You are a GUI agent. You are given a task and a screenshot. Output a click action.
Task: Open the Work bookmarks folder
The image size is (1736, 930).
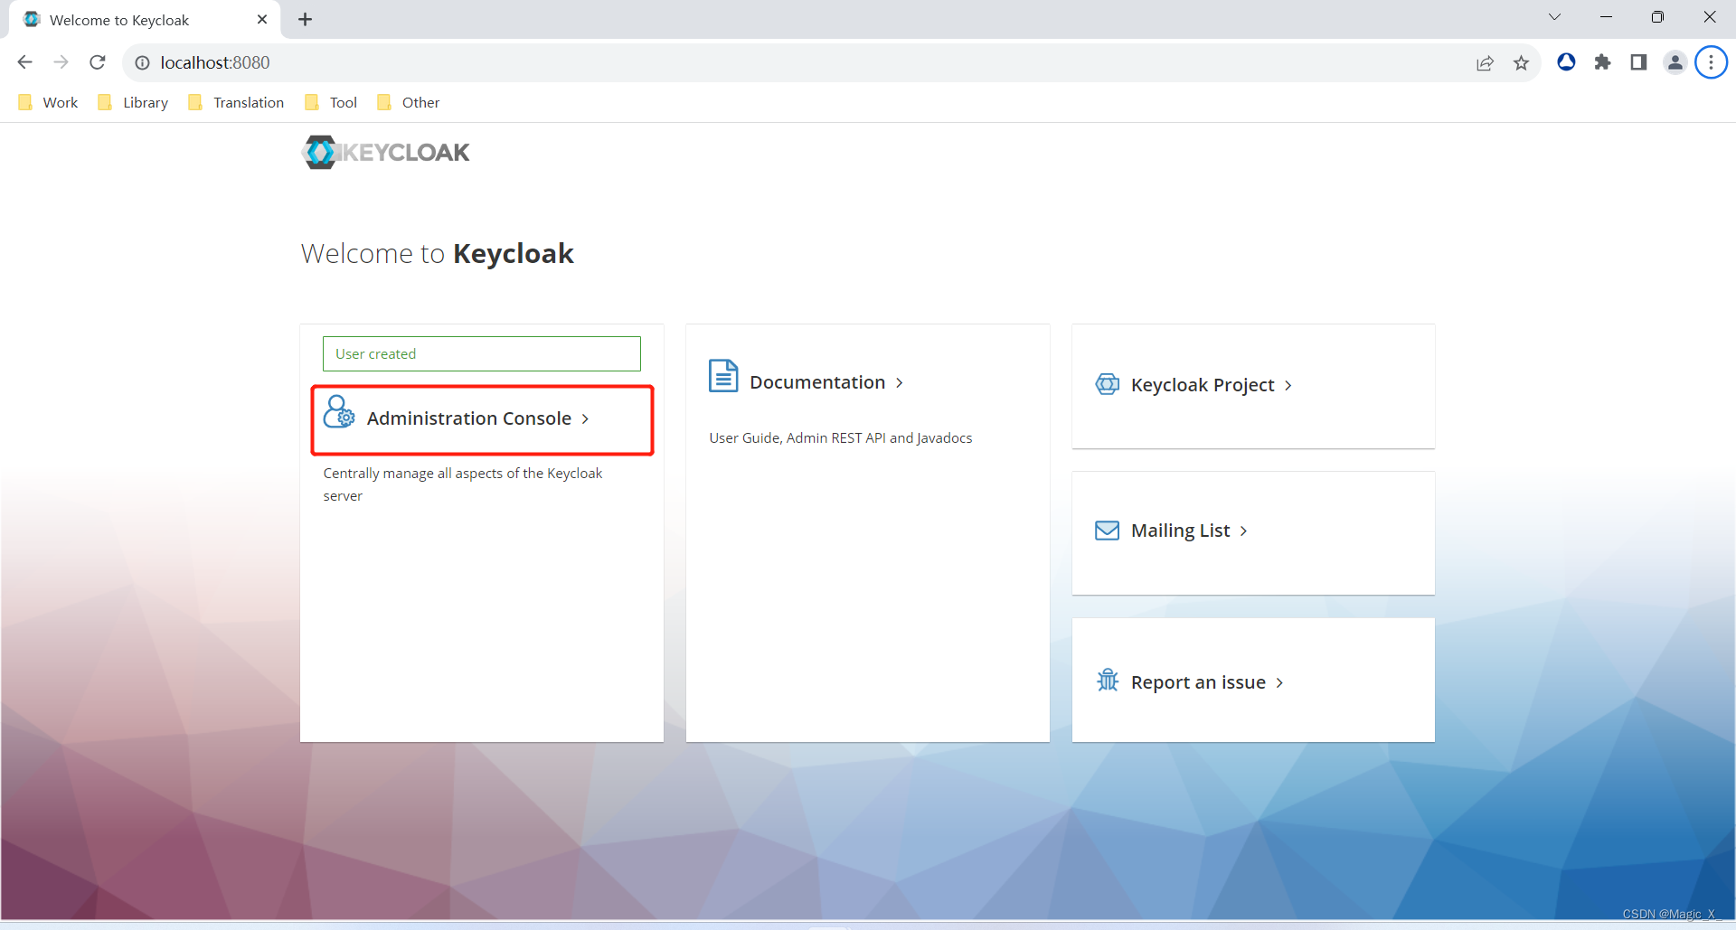click(49, 102)
